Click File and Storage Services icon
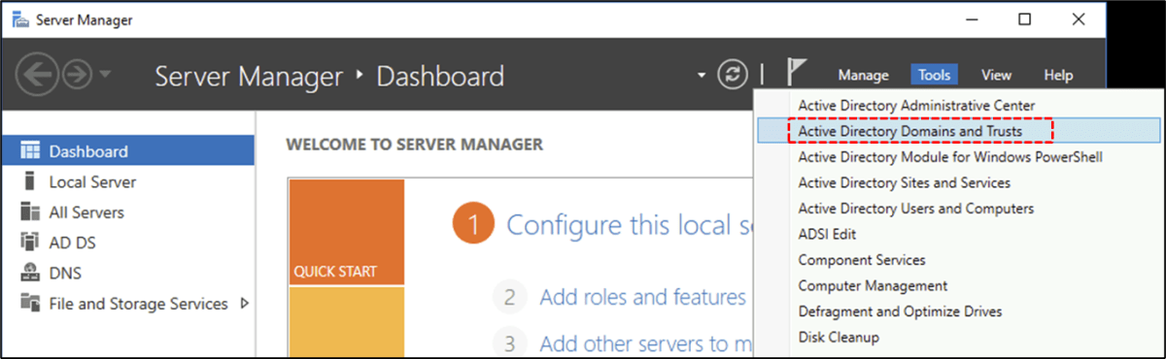Image resolution: width=1166 pixels, height=359 pixels. pyautogui.click(x=30, y=304)
